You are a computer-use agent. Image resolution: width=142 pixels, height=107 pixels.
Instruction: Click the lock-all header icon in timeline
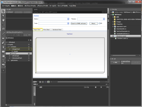(31, 40)
